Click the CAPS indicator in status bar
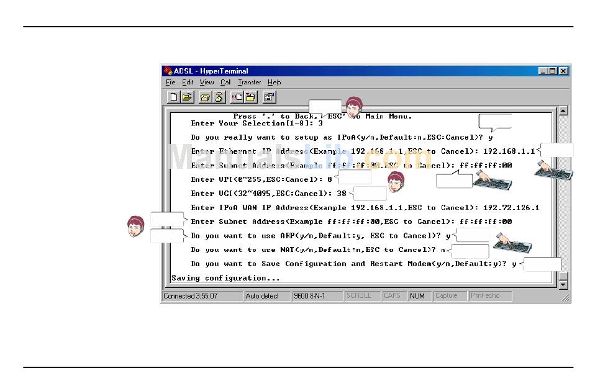The height and width of the screenshot is (381, 590). (x=394, y=296)
